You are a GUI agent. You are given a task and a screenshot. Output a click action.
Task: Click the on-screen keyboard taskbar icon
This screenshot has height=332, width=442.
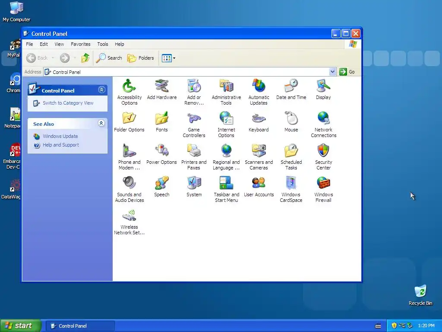(378, 326)
